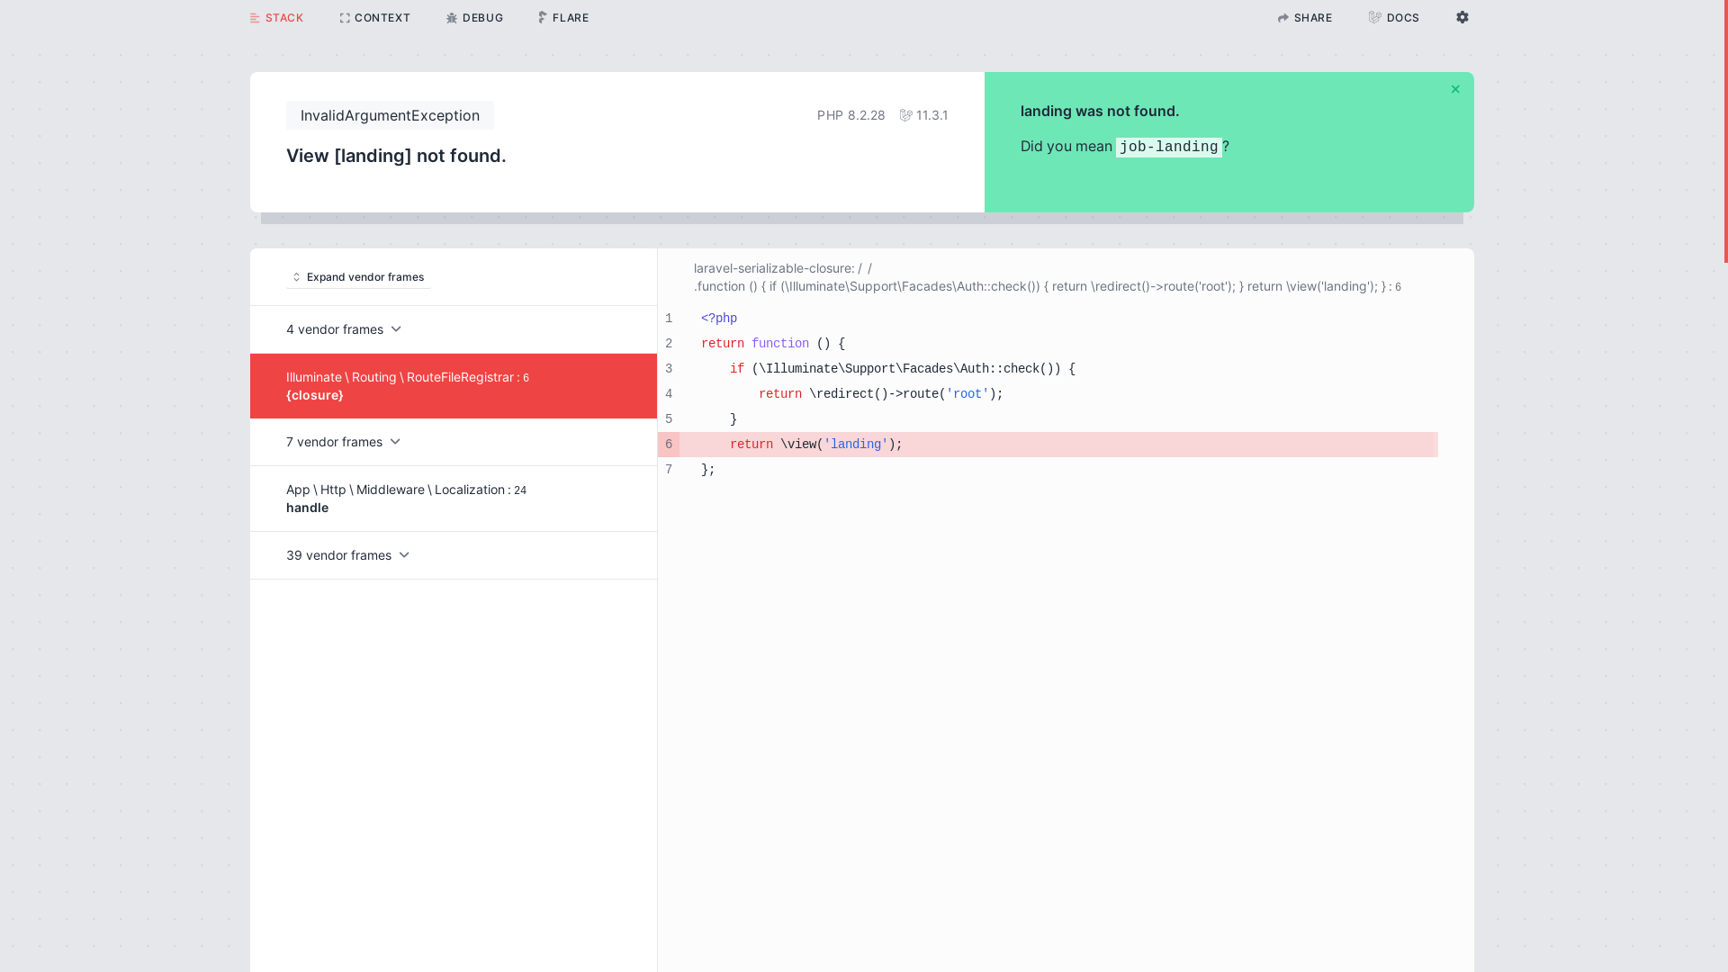Viewport: 1728px width, 972px height.
Task: Select the Localization middleware handle frame
Action: click(454, 499)
